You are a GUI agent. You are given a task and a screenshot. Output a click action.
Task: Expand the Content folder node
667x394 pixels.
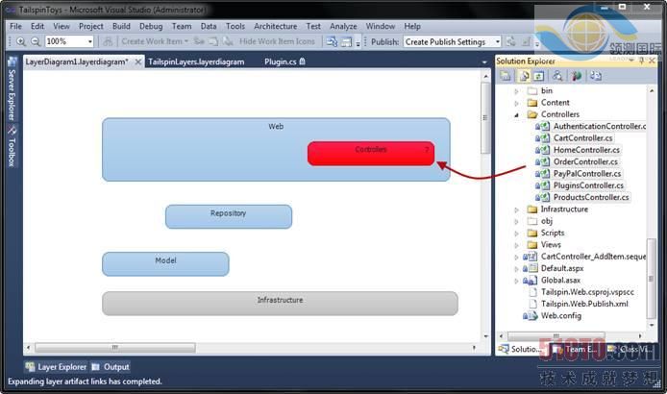tap(517, 103)
